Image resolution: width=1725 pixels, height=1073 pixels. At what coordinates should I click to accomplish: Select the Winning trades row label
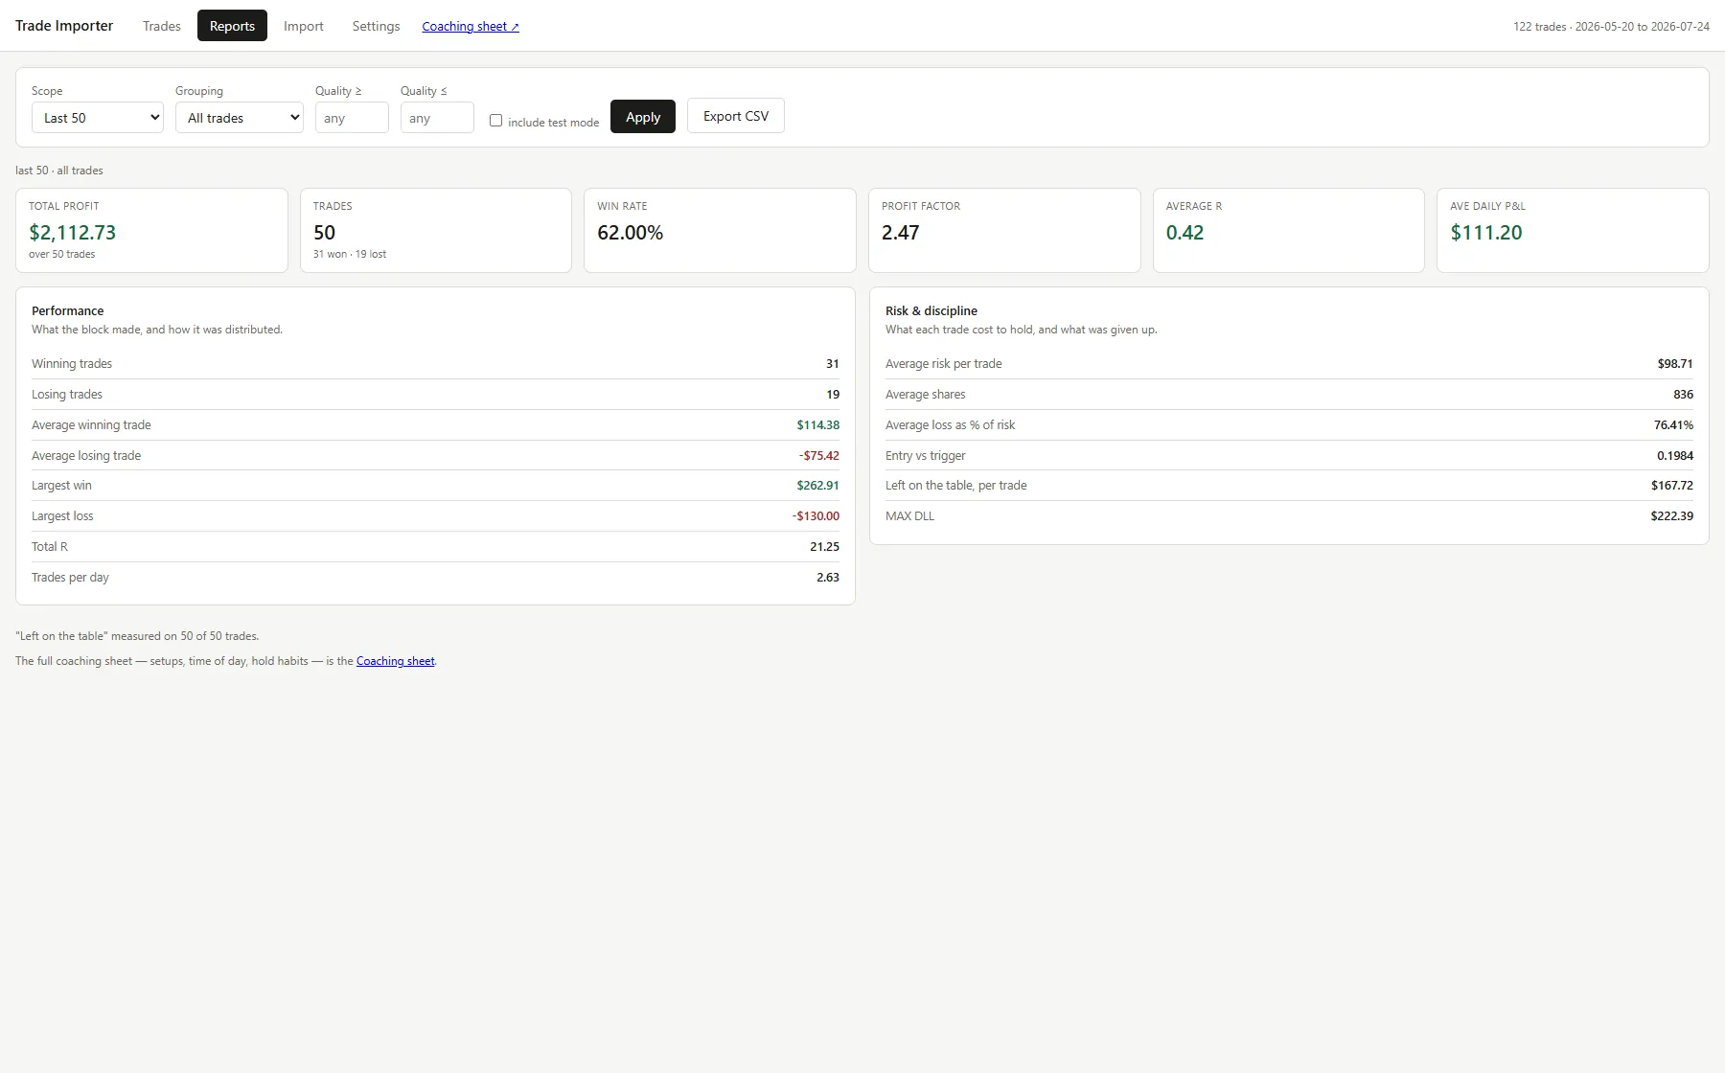coord(72,364)
